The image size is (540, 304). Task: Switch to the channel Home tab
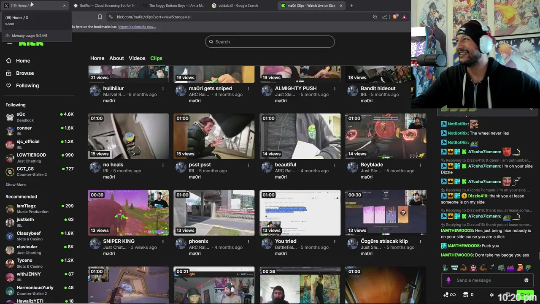[97, 58]
